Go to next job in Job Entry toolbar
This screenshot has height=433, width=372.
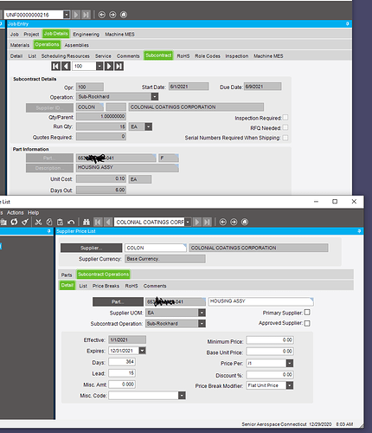76,15
